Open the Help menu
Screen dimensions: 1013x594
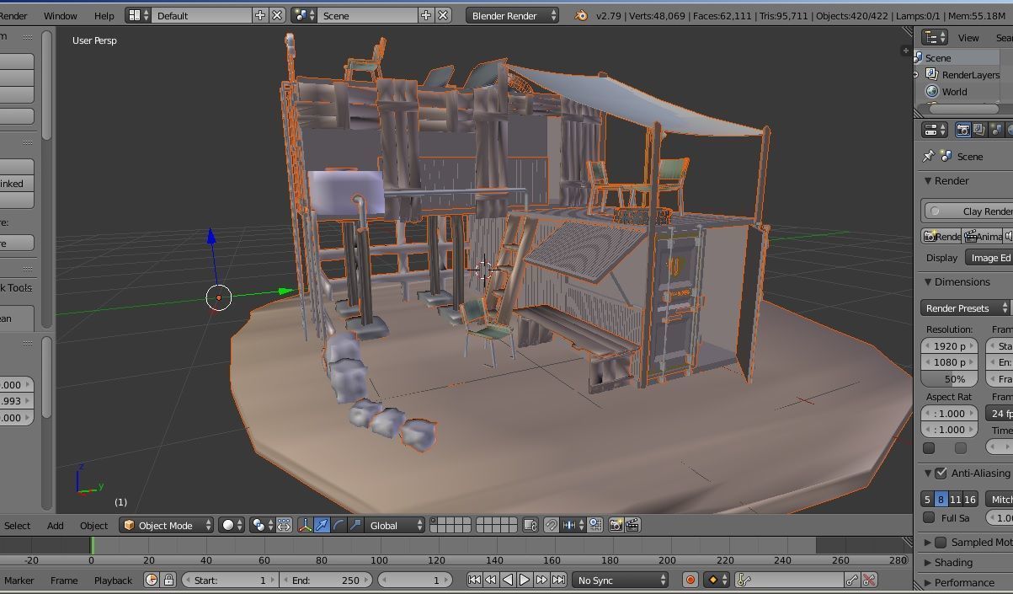point(104,15)
